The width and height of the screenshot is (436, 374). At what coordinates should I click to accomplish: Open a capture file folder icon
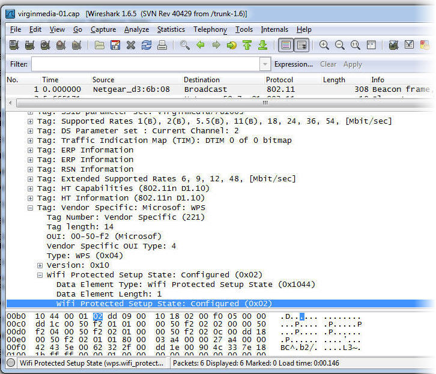tap(100, 45)
